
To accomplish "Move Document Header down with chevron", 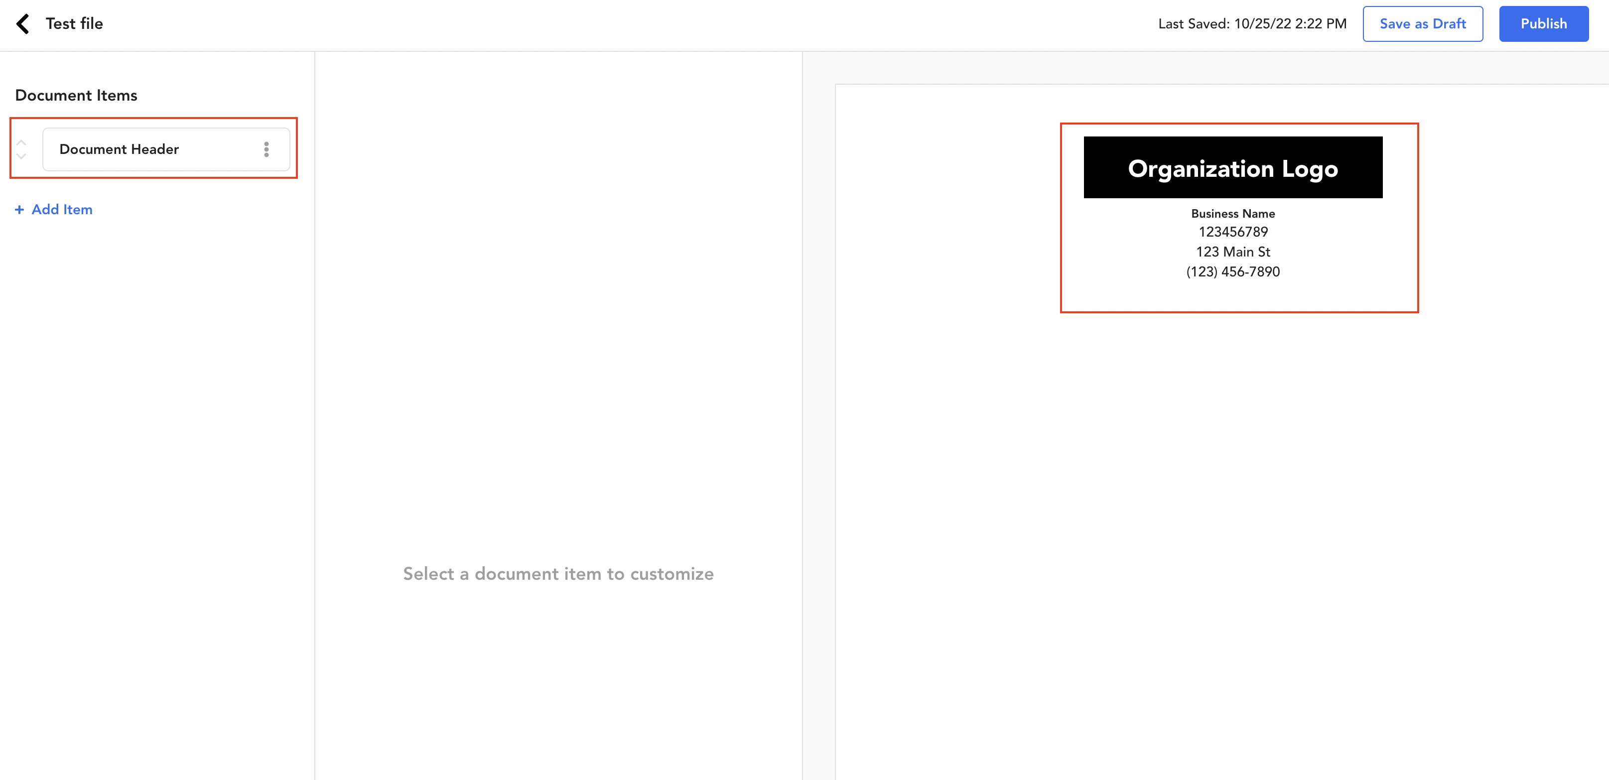I will click(x=21, y=156).
